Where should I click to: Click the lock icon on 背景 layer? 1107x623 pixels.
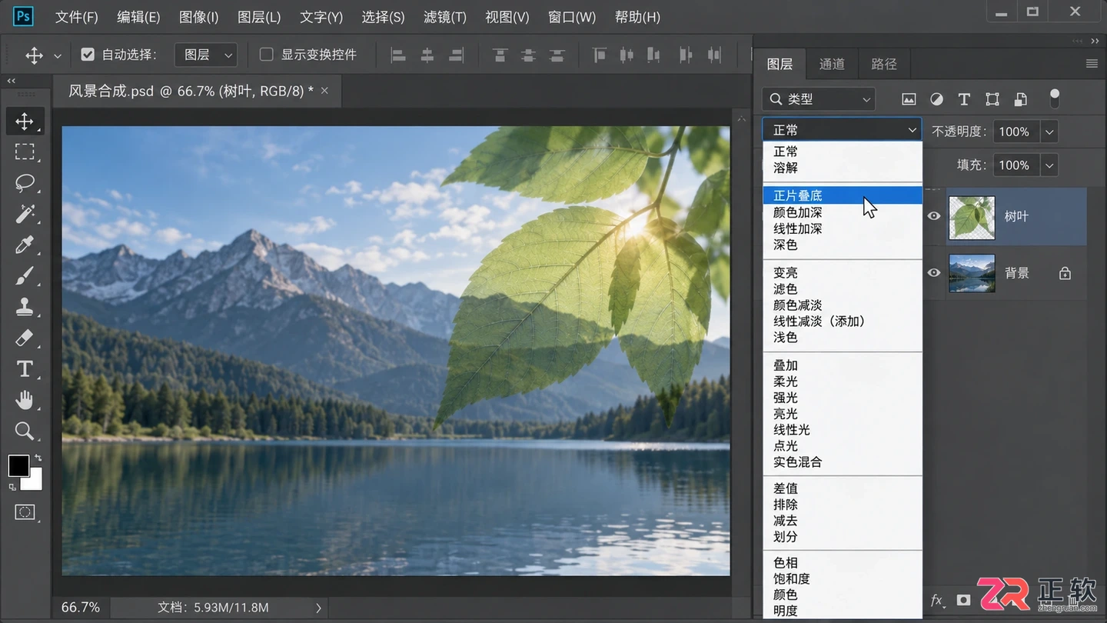[x=1065, y=273]
